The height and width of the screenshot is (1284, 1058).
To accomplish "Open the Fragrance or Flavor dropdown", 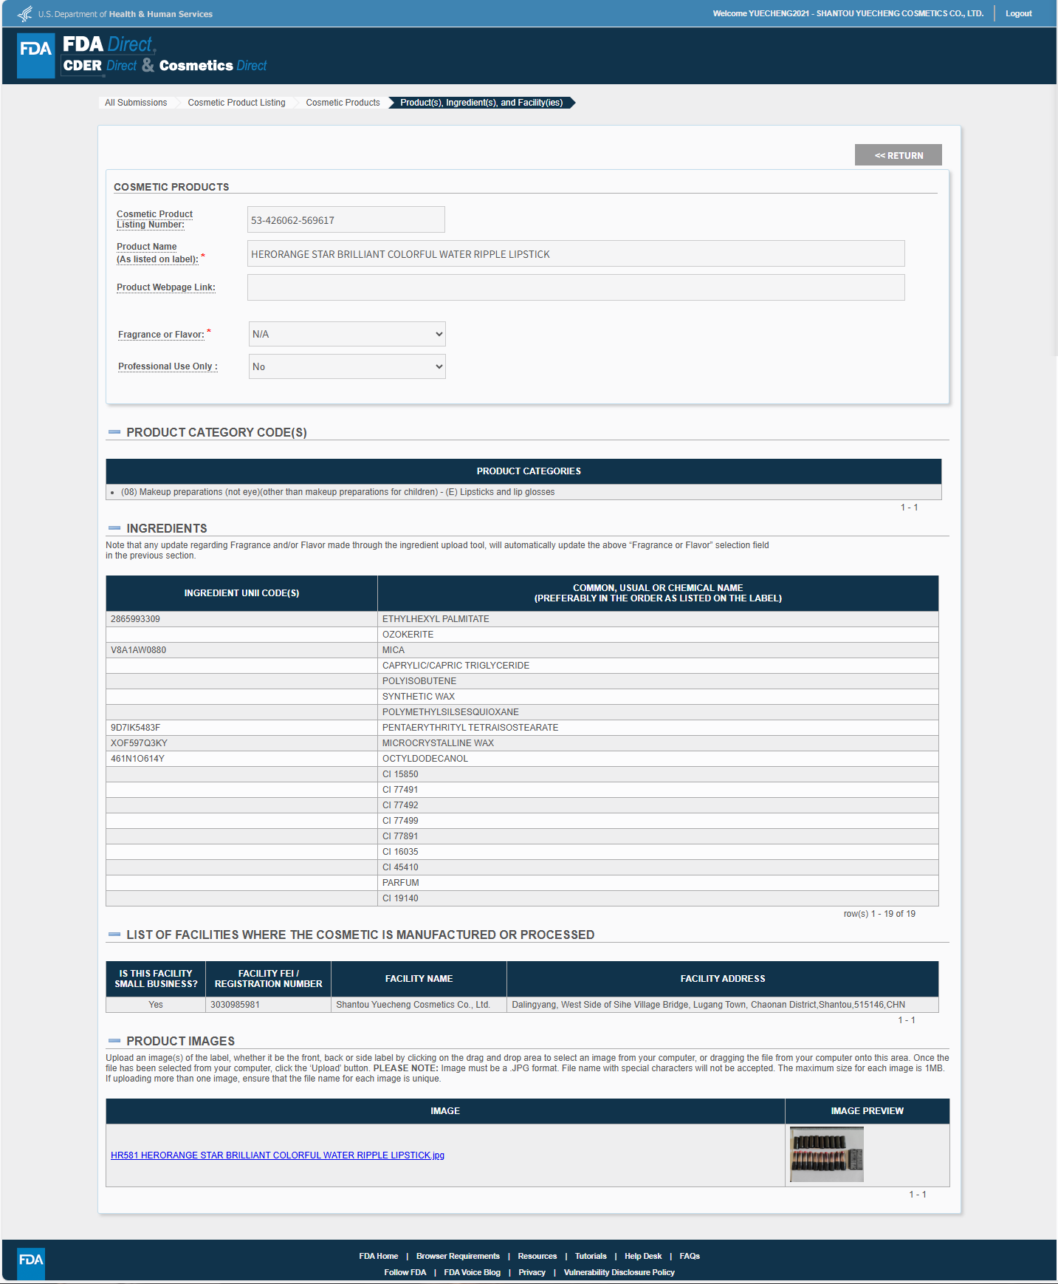I will coord(347,334).
